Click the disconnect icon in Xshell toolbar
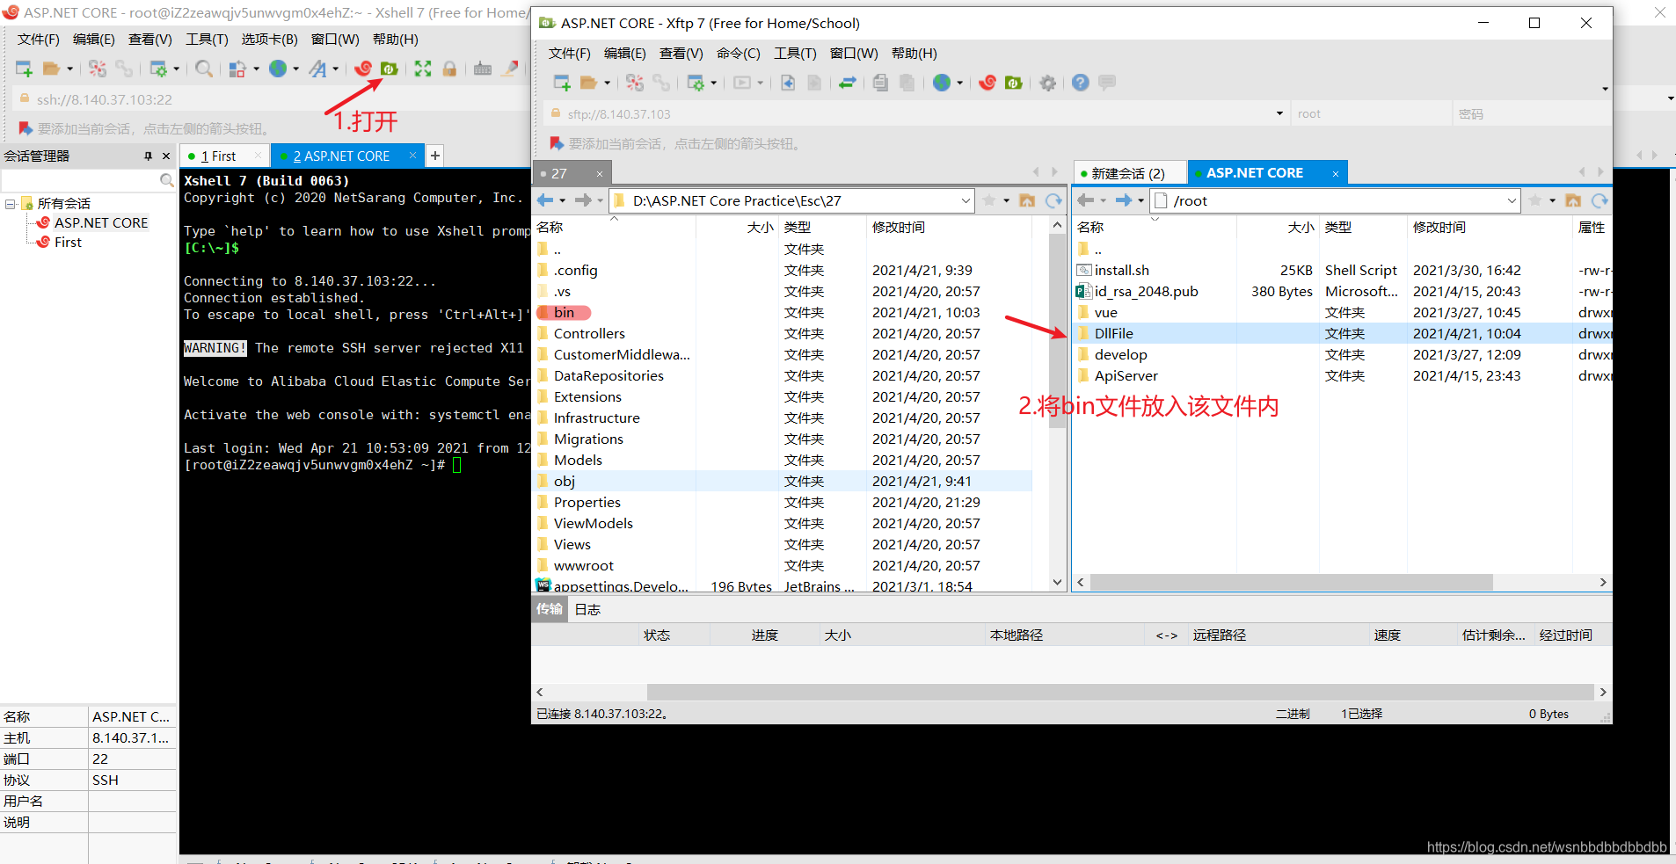The width and height of the screenshot is (1676, 864). [x=98, y=69]
